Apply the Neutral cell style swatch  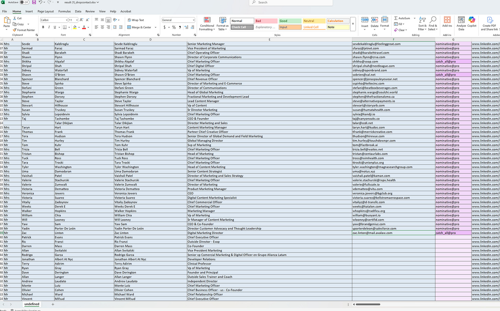tap(314, 21)
